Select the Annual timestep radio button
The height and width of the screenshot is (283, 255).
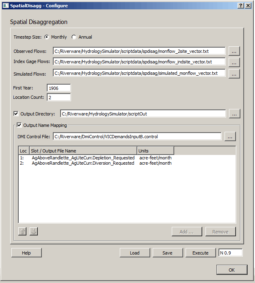74,37
